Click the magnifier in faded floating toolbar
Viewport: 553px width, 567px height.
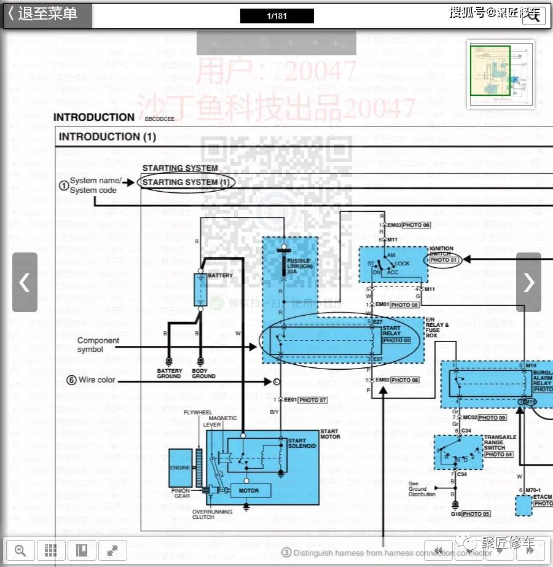click(265, 43)
